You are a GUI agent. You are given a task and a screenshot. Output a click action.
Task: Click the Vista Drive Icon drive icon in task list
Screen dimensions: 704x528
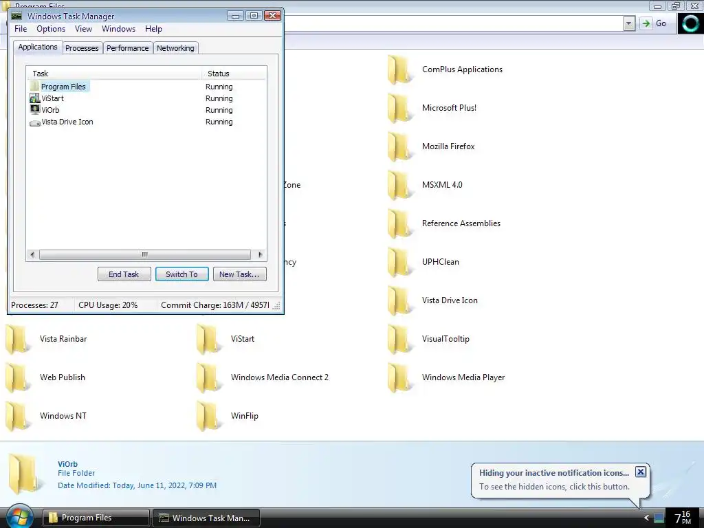[34, 122]
